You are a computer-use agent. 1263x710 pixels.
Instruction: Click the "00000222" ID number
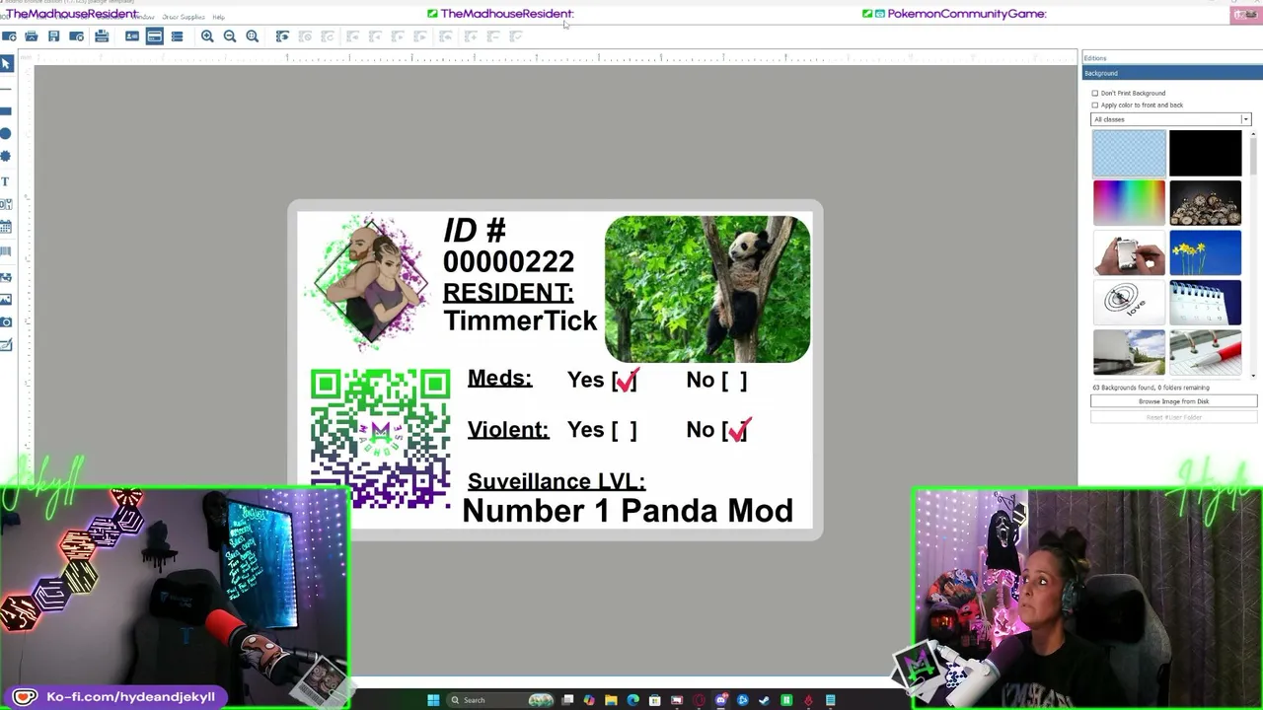point(508,261)
